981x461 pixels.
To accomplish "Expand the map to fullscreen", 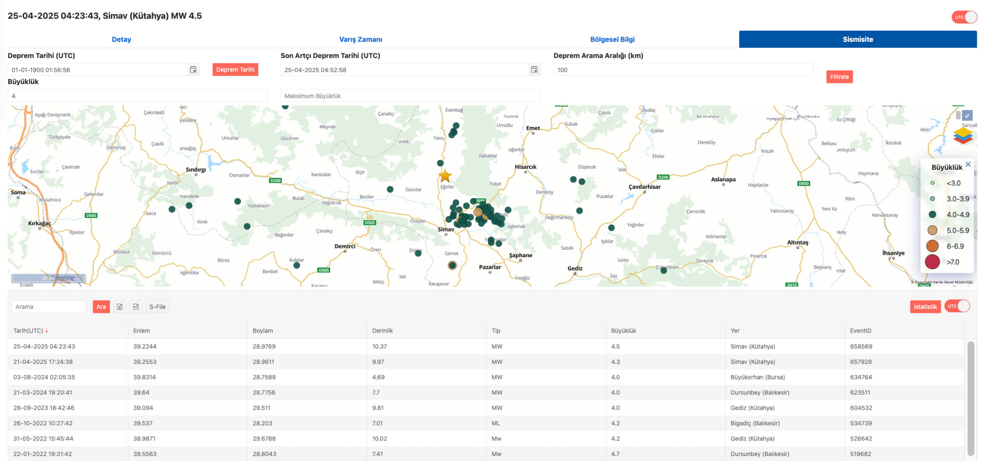I will pos(967,115).
